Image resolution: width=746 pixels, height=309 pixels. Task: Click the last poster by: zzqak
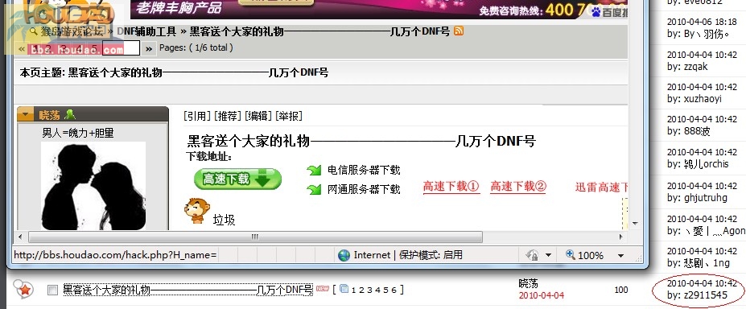687,67
